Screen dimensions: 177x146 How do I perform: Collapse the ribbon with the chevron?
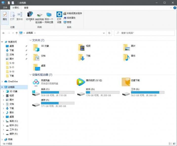click(171, 8)
